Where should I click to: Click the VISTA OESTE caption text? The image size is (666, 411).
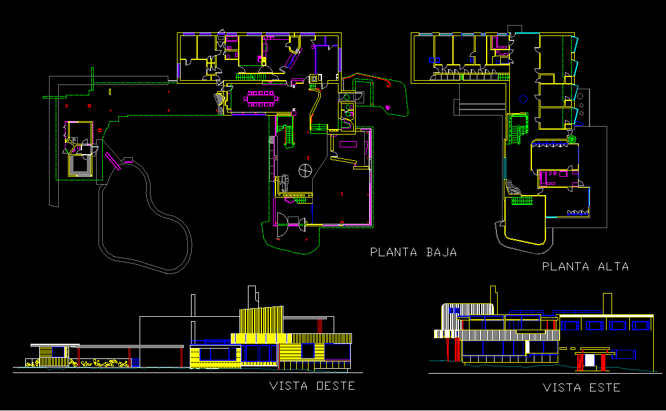313,386
